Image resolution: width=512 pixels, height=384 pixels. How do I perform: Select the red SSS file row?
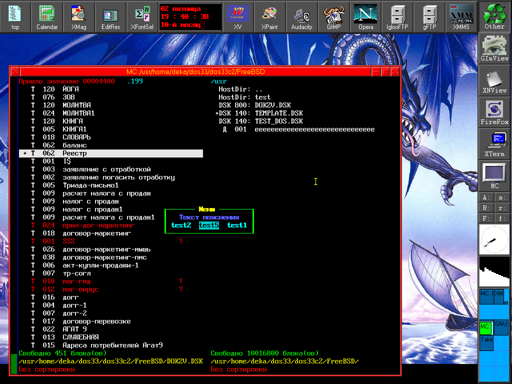pos(110,241)
